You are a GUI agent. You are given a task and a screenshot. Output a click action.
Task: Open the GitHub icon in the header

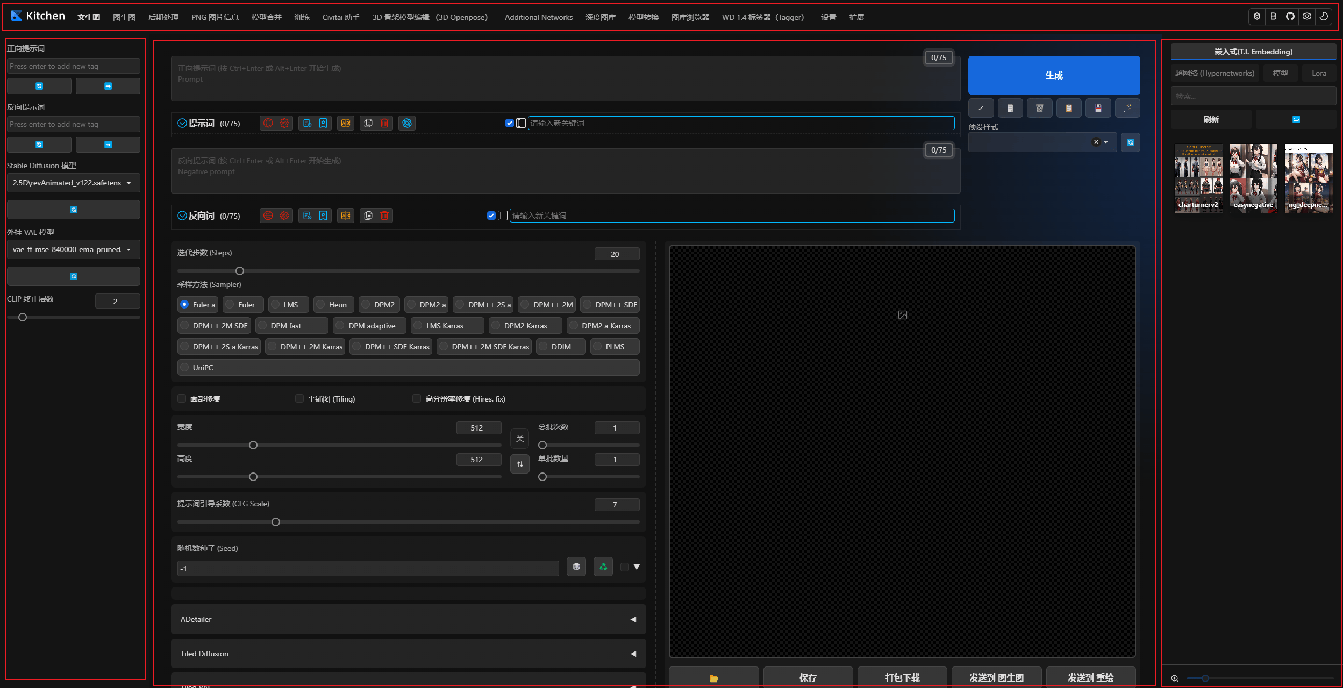tap(1290, 16)
